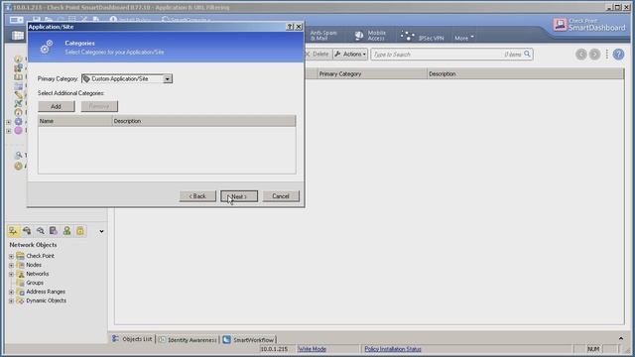The image size is (635, 357).
Task: Click the search magnifier icon
Action: pos(527,54)
